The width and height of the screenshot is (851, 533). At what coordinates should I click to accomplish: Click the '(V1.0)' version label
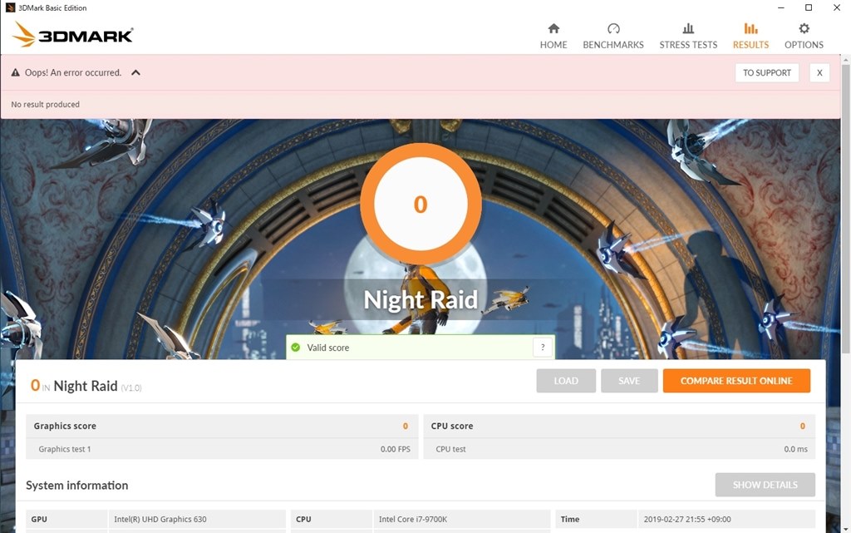click(130, 387)
